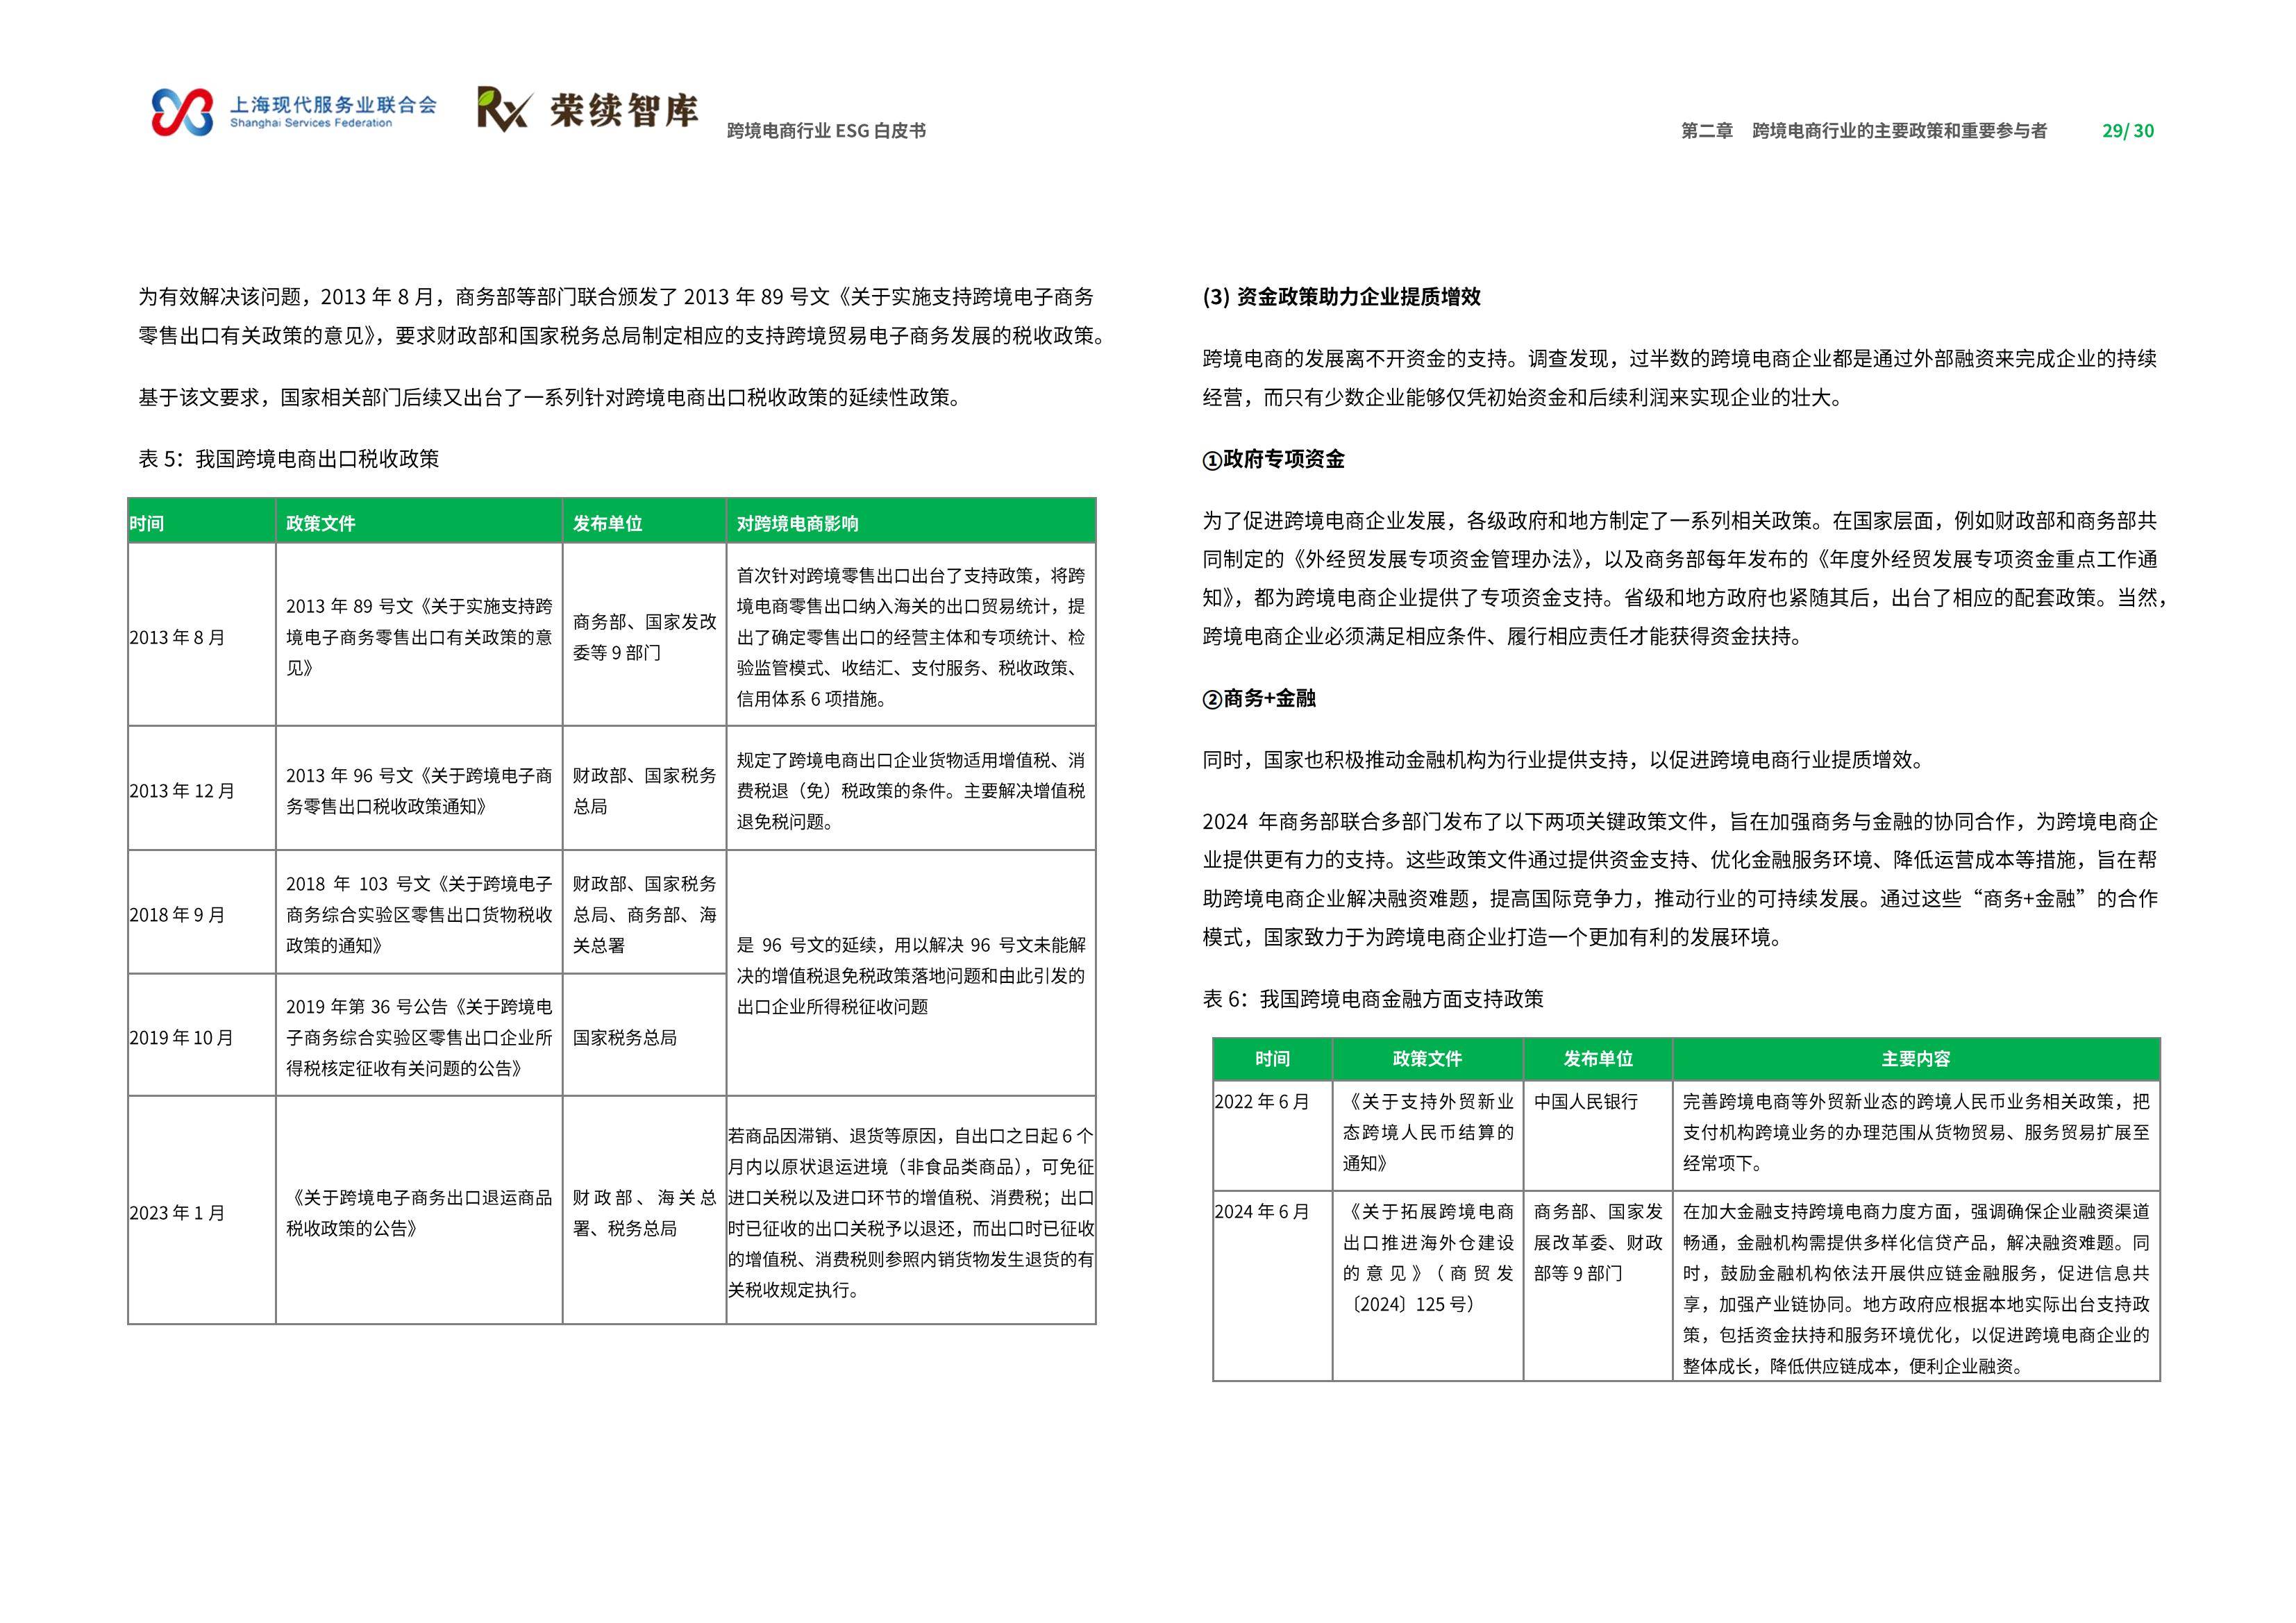The height and width of the screenshot is (1623, 2296).
Task: Click the chapter header 第二章 跨境电商行业的主要政策和重要参与者
Action: tap(1864, 131)
